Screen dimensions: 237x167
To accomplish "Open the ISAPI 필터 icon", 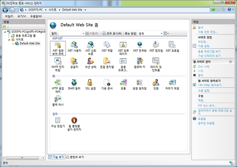I will point(74,84).
